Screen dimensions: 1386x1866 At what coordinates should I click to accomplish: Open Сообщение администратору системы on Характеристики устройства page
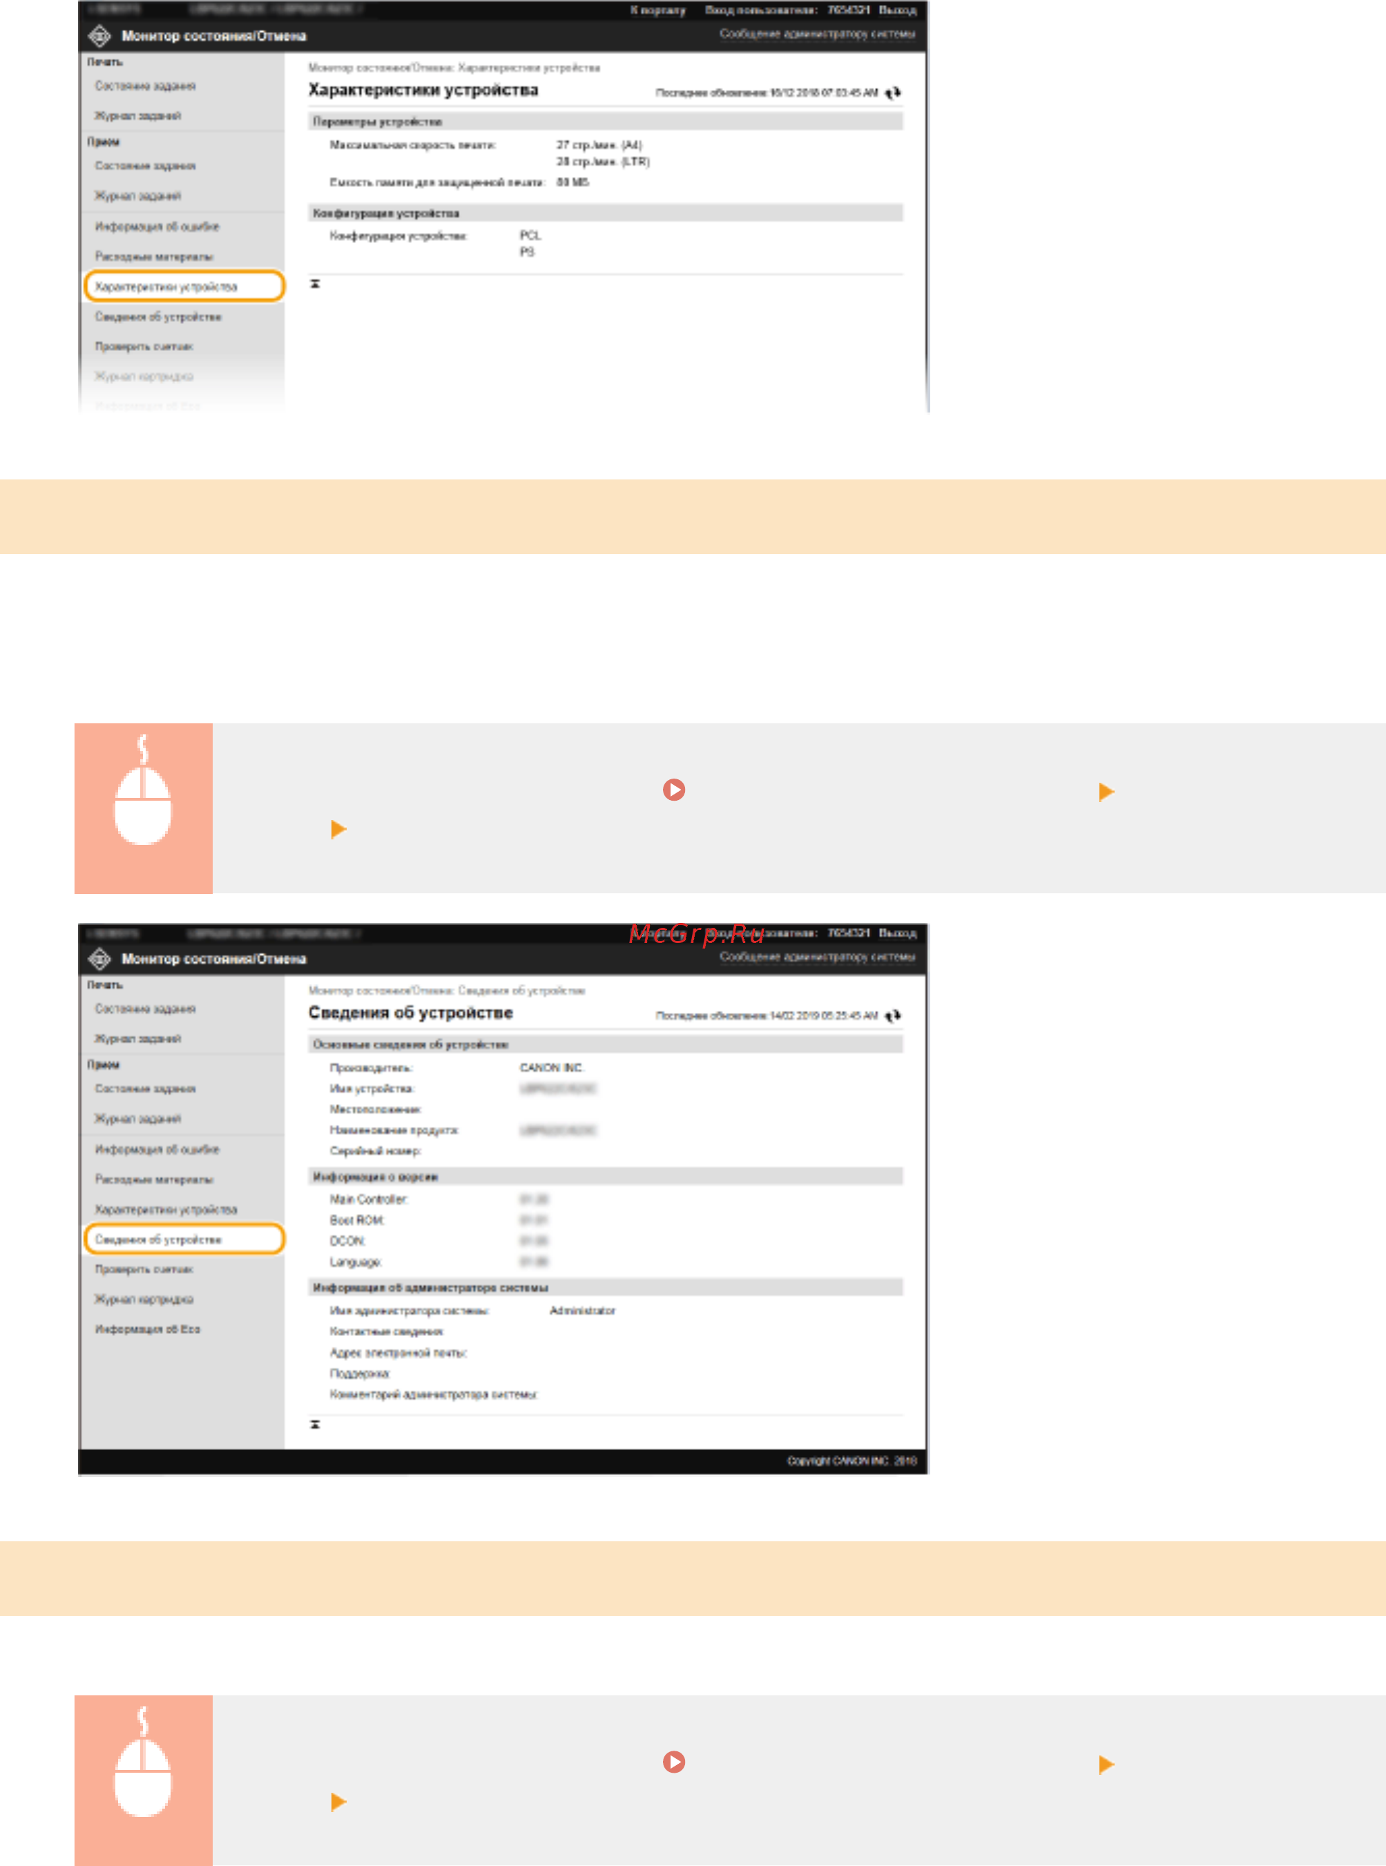[817, 34]
